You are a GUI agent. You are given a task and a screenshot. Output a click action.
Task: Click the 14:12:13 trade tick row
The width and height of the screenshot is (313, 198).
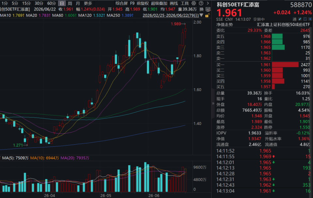pos(263,168)
